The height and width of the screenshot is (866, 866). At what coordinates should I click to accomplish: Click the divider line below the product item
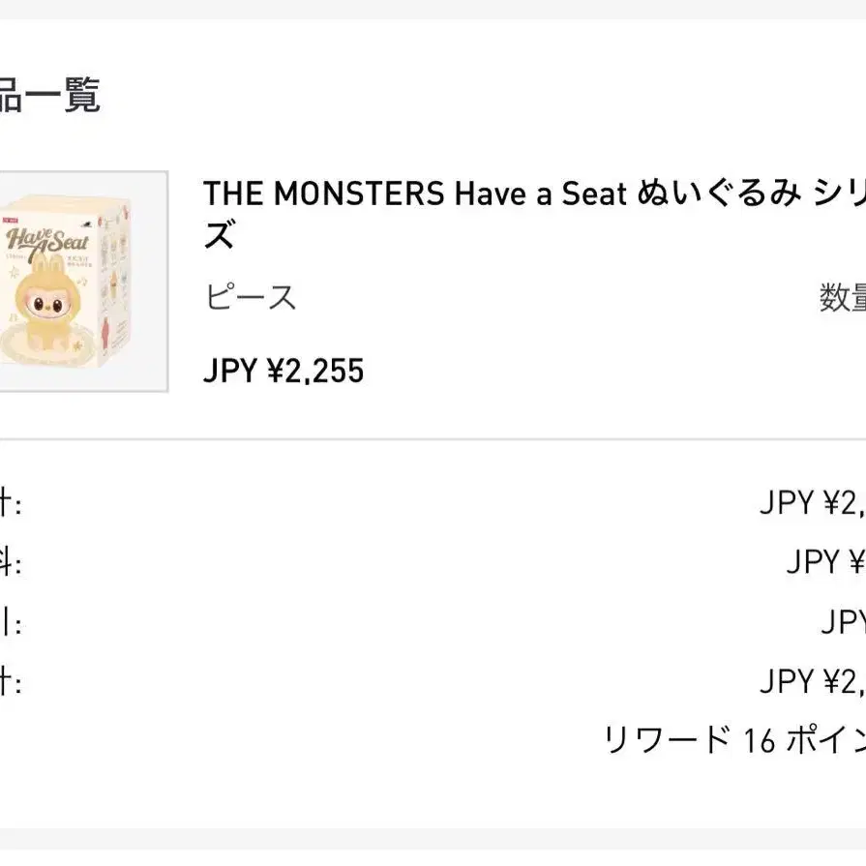click(433, 439)
